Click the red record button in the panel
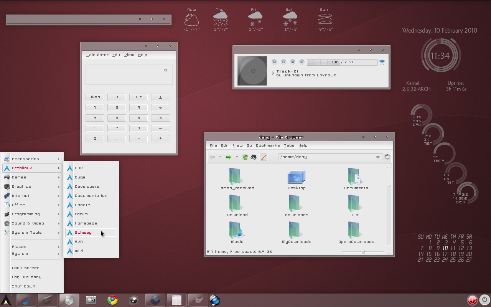Screen dimensions: 491x307 pos(472,300)
